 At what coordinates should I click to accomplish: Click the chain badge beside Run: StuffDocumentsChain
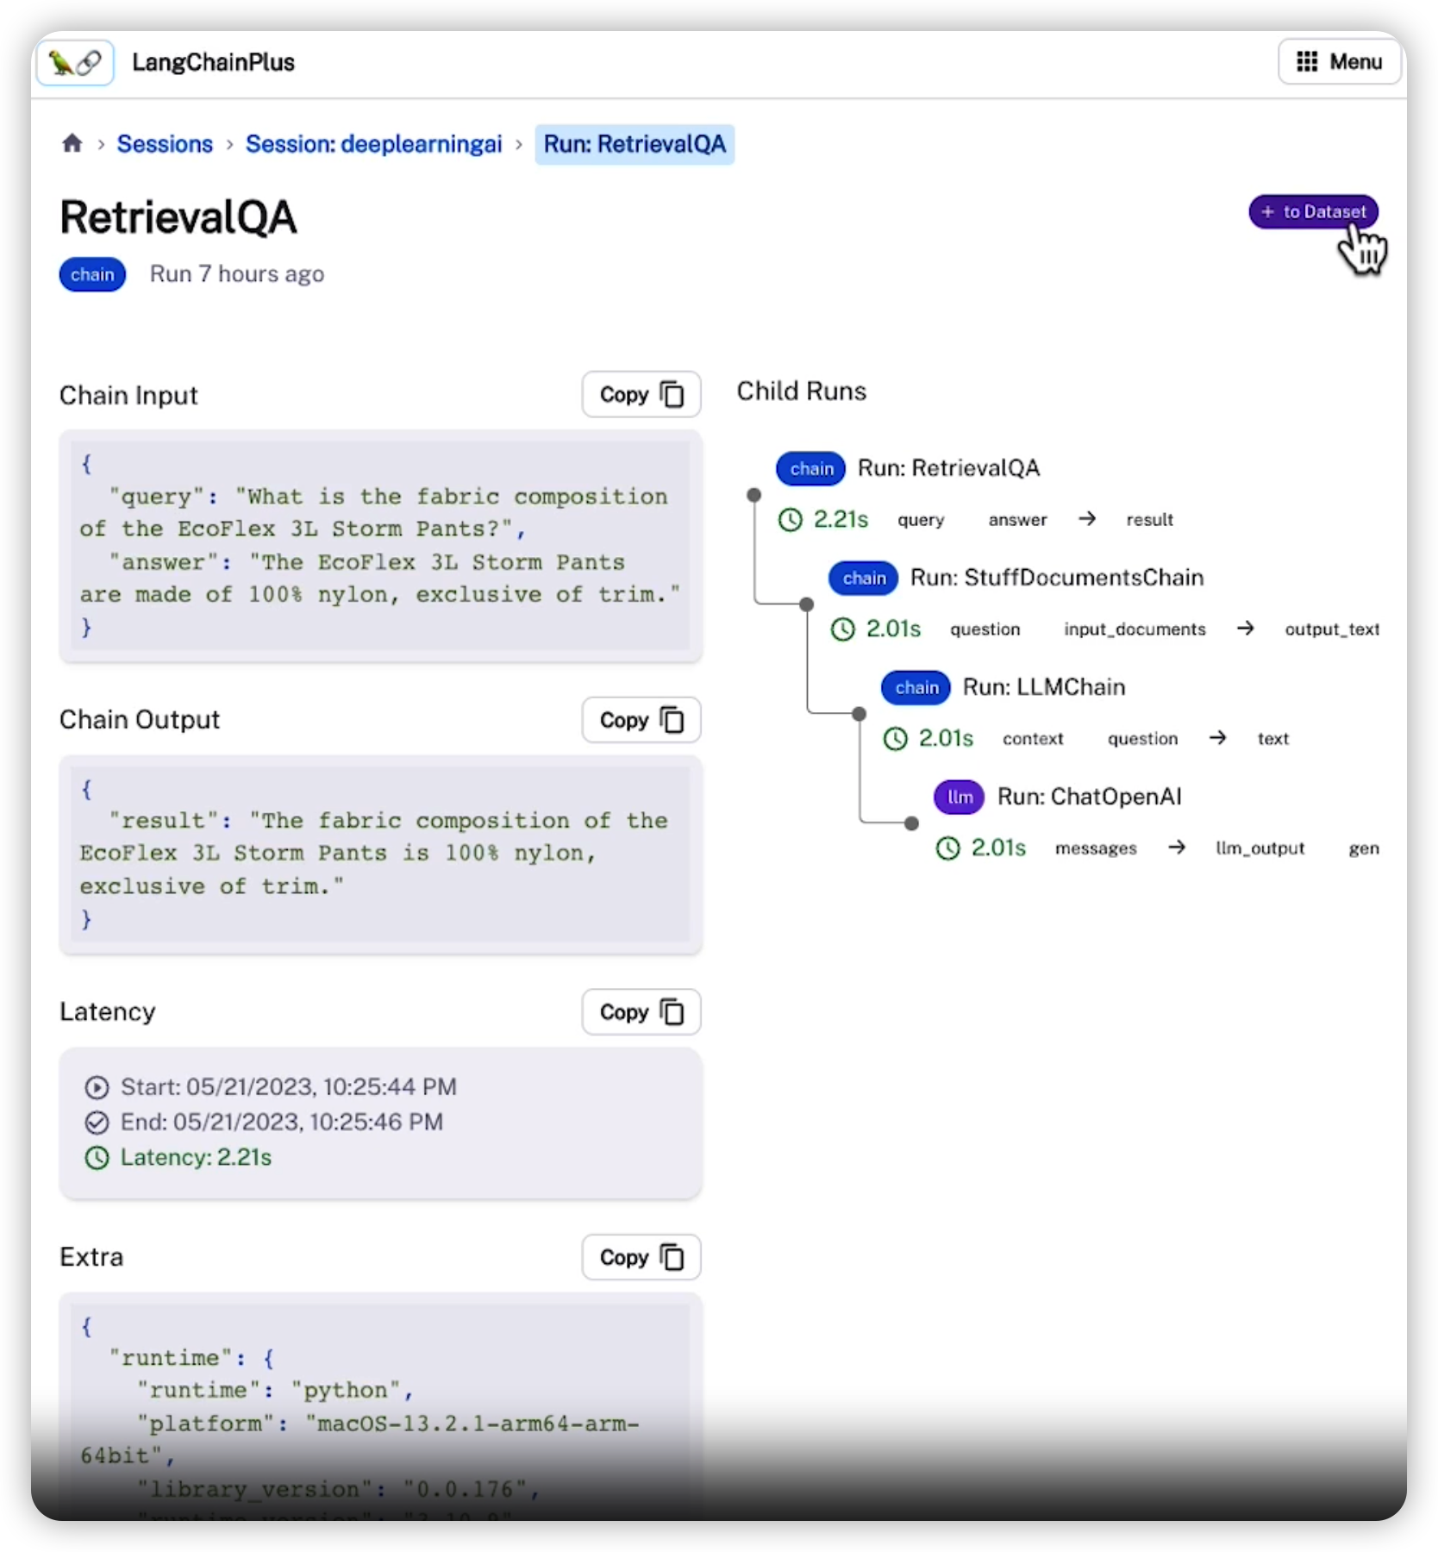click(864, 578)
